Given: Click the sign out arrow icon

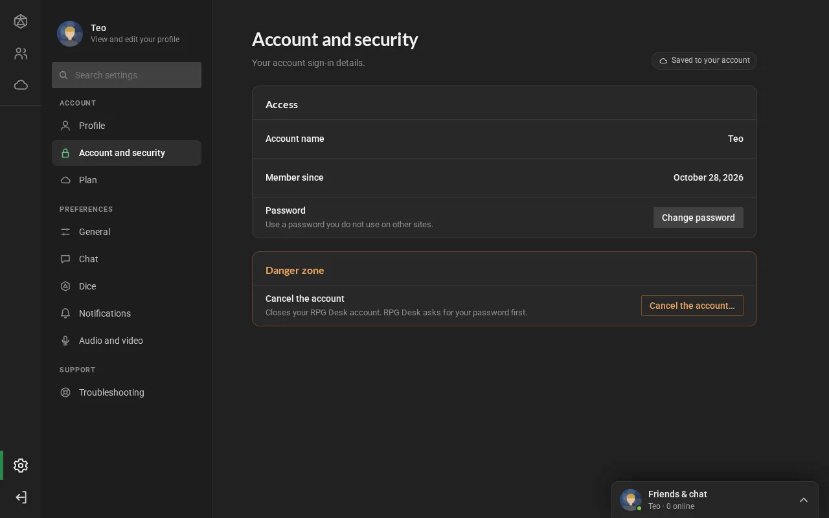Looking at the screenshot, I should (21, 497).
